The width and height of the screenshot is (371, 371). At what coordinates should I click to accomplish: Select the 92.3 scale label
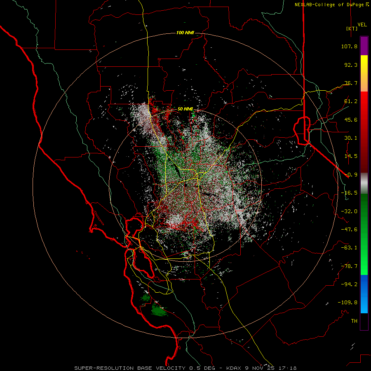point(351,65)
